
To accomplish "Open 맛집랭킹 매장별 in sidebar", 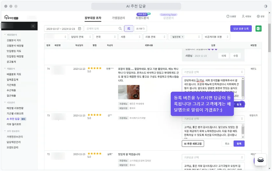I will (x=15, y=57).
